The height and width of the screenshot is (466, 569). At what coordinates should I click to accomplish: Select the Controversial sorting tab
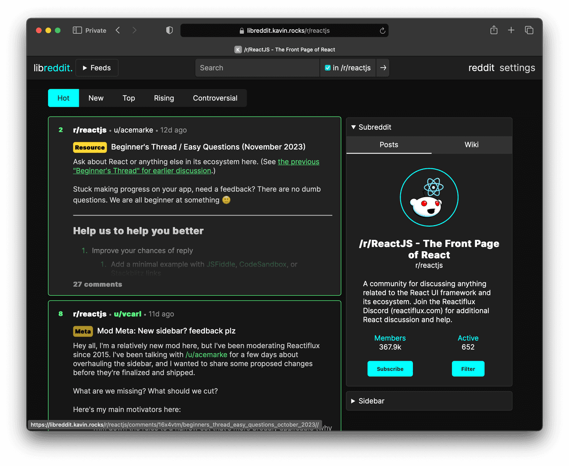coord(215,98)
